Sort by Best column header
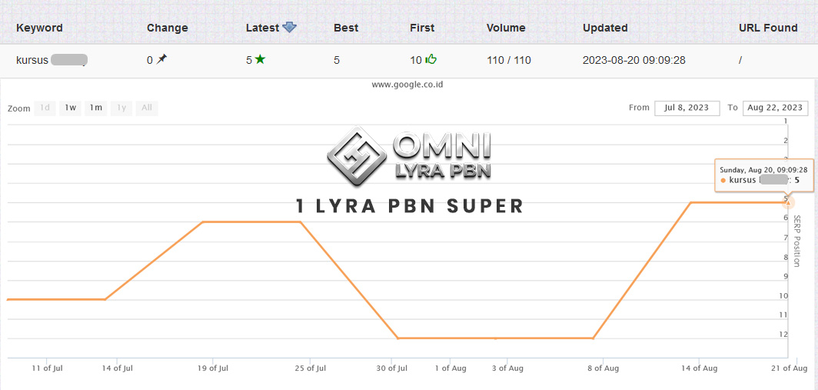Image resolution: width=818 pixels, height=390 pixels. click(x=346, y=28)
